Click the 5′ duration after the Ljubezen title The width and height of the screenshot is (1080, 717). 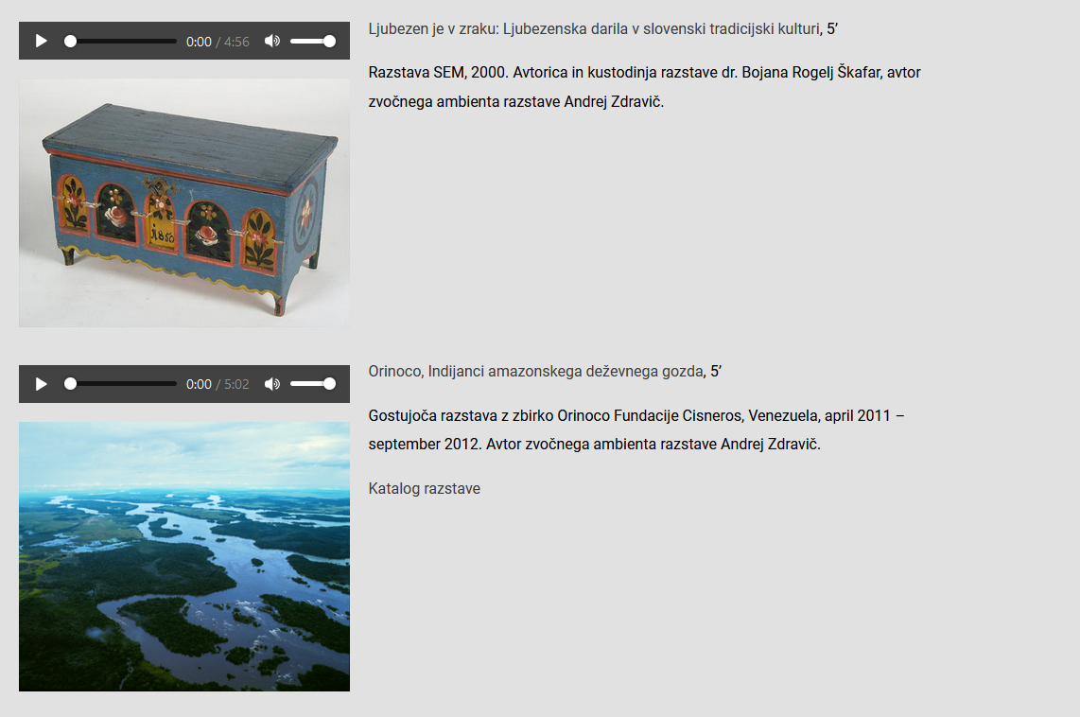click(x=832, y=28)
